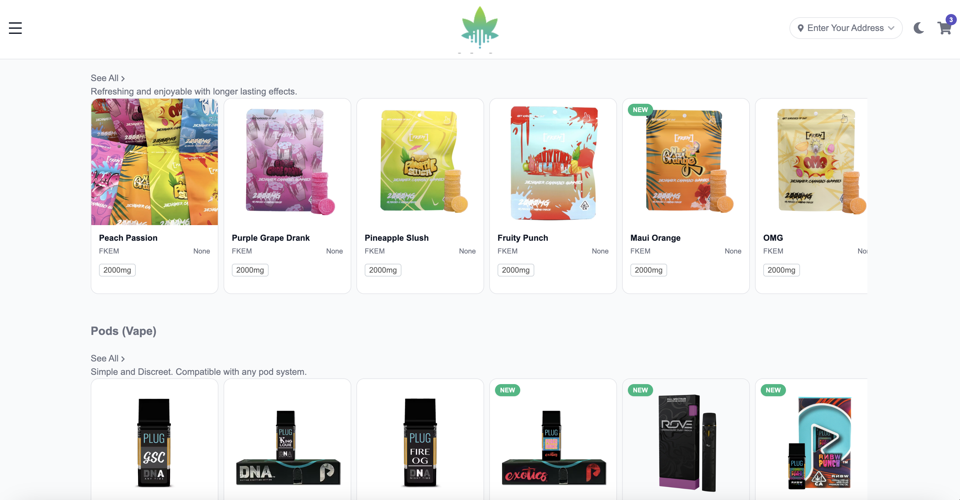Open the Plug GSC DNA pod image
Image resolution: width=960 pixels, height=500 pixels.
tap(154, 443)
